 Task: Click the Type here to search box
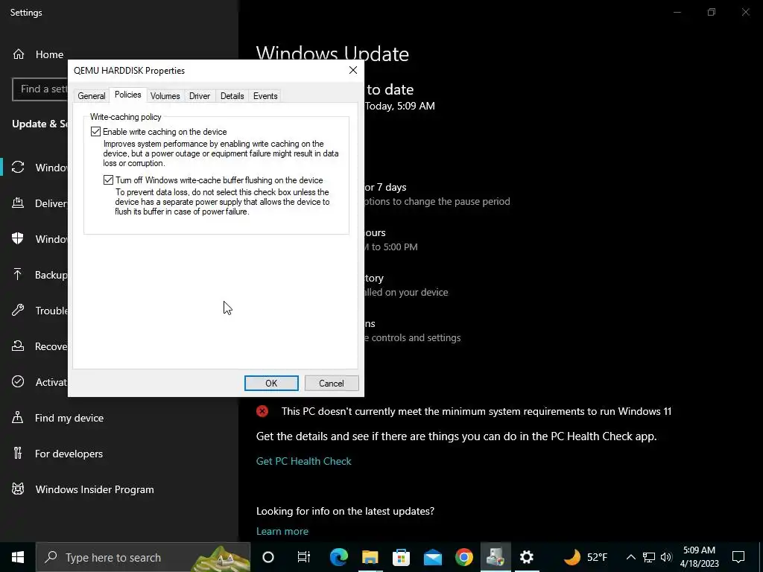click(x=143, y=557)
